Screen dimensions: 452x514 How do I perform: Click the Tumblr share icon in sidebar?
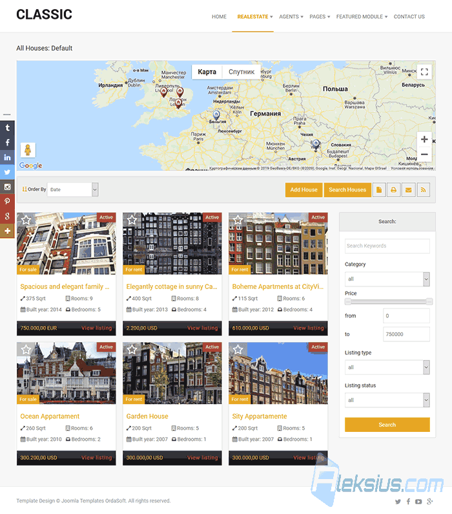pyautogui.click(x=7, y=128)
